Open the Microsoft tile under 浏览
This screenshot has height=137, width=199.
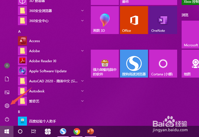pyautogui.click(x=190, y=35)
